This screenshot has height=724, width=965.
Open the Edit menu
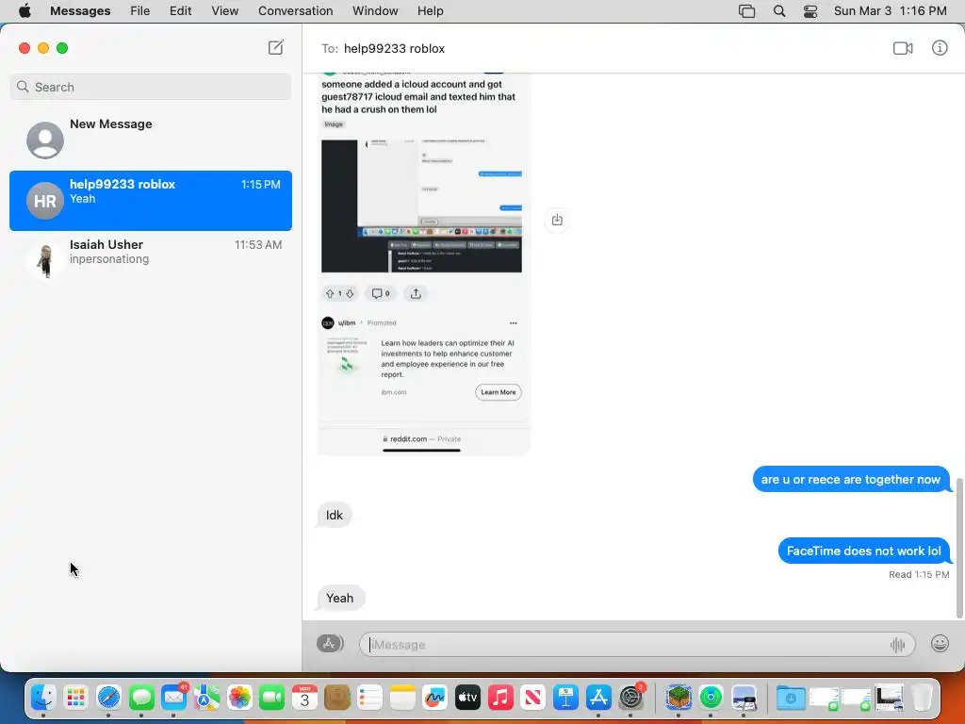pyautogui.click(x=180, y=11)
